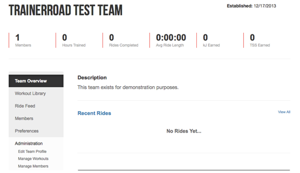Click the kJ Earned stat
300x173 pixels.
pyautogui.click(x=211, y=40)
